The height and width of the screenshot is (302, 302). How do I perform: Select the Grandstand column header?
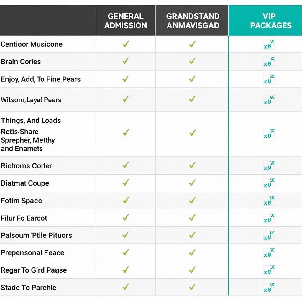coord(193,21)
